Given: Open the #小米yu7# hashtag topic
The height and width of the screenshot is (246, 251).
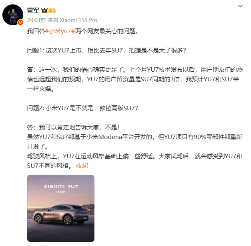Looking at the screenshot, I should click(x=60, y=31).
